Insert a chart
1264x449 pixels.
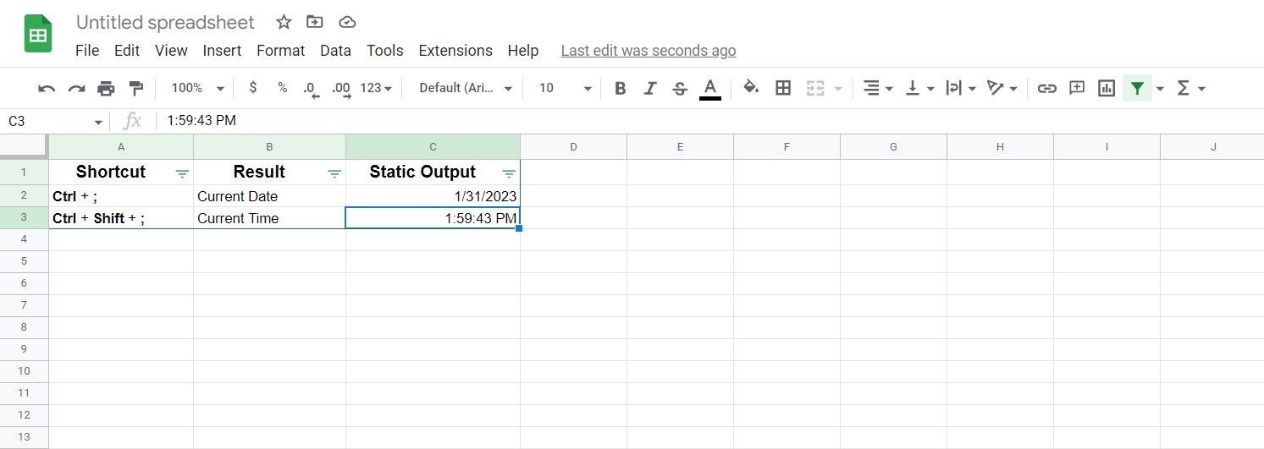[1107, 88]
